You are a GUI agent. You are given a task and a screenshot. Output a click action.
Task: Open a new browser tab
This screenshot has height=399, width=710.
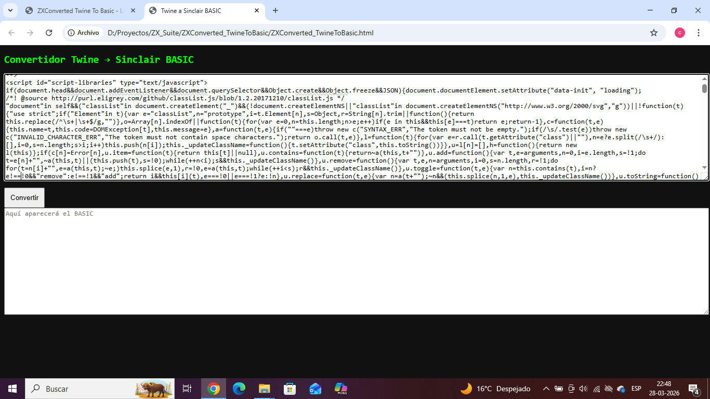click(275, 10)
